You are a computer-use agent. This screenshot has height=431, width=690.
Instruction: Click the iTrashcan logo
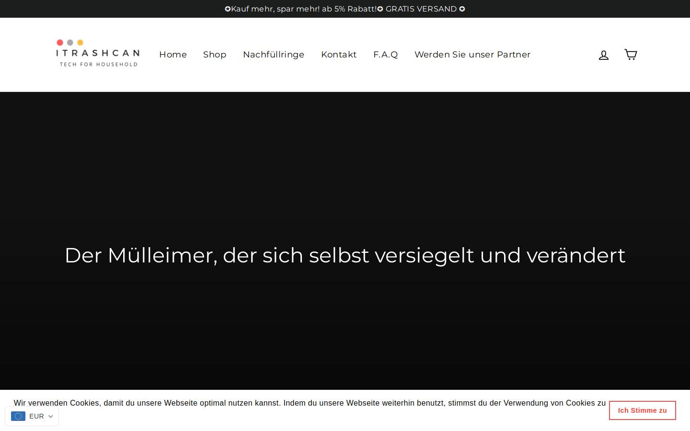click(98, 53)
